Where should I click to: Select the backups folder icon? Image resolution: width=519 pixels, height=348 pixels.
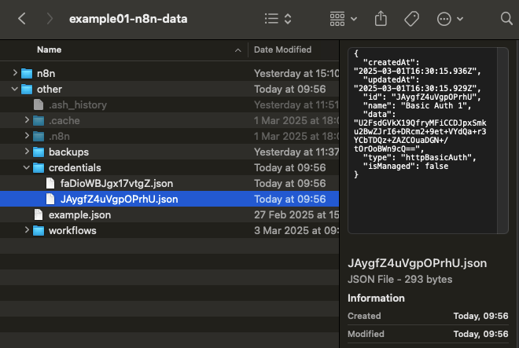pos(39,152)
